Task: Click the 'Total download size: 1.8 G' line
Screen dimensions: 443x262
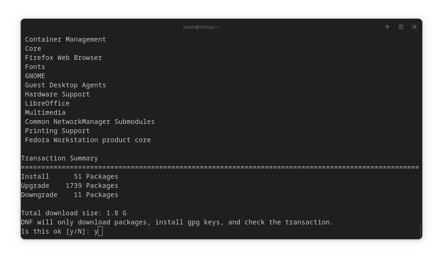Action: point(73,213)
